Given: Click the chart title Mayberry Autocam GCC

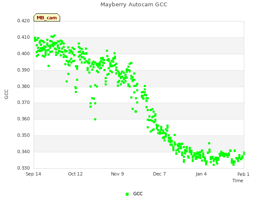Looking at the screenshot, I should (x=134, y=5).
